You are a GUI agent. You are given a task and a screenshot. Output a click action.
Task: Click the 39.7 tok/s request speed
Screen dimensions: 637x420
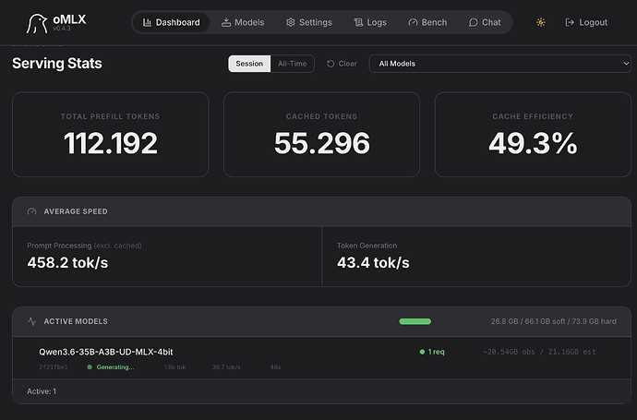tap(226, 367)
